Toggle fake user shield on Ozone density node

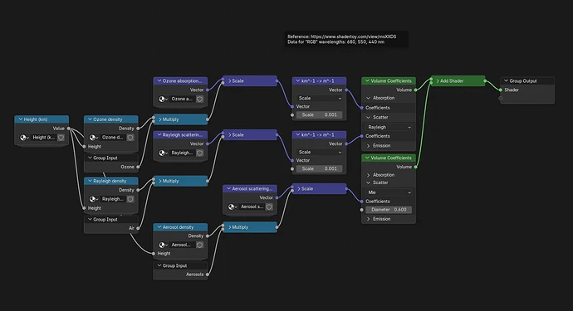[x=130, y=138]
